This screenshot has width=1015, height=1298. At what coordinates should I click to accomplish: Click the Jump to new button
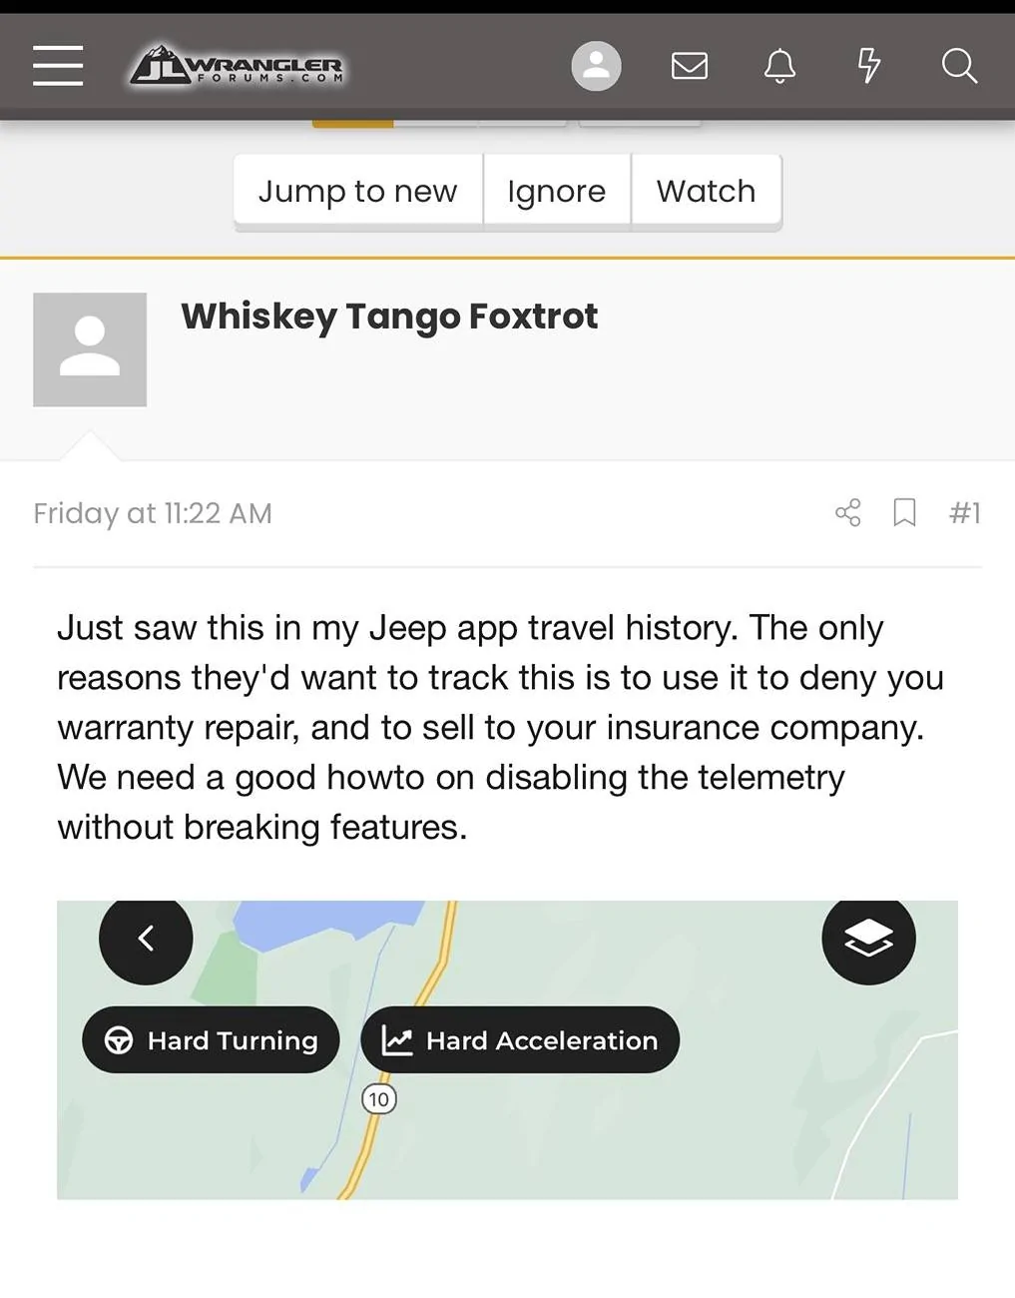point(358,191)
